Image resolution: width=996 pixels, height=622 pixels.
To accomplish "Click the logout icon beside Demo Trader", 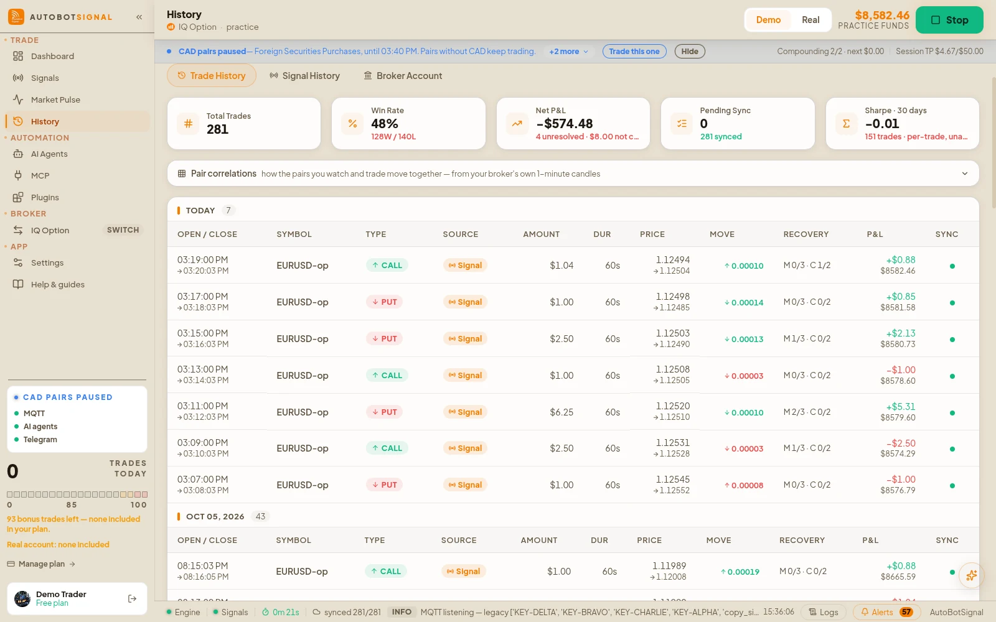I will (132, 598).
